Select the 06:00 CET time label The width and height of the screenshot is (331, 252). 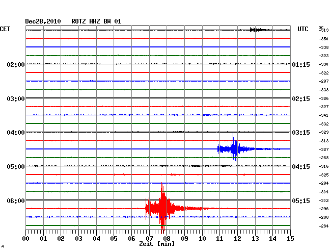pyautogui.click(x=16, y=200)
